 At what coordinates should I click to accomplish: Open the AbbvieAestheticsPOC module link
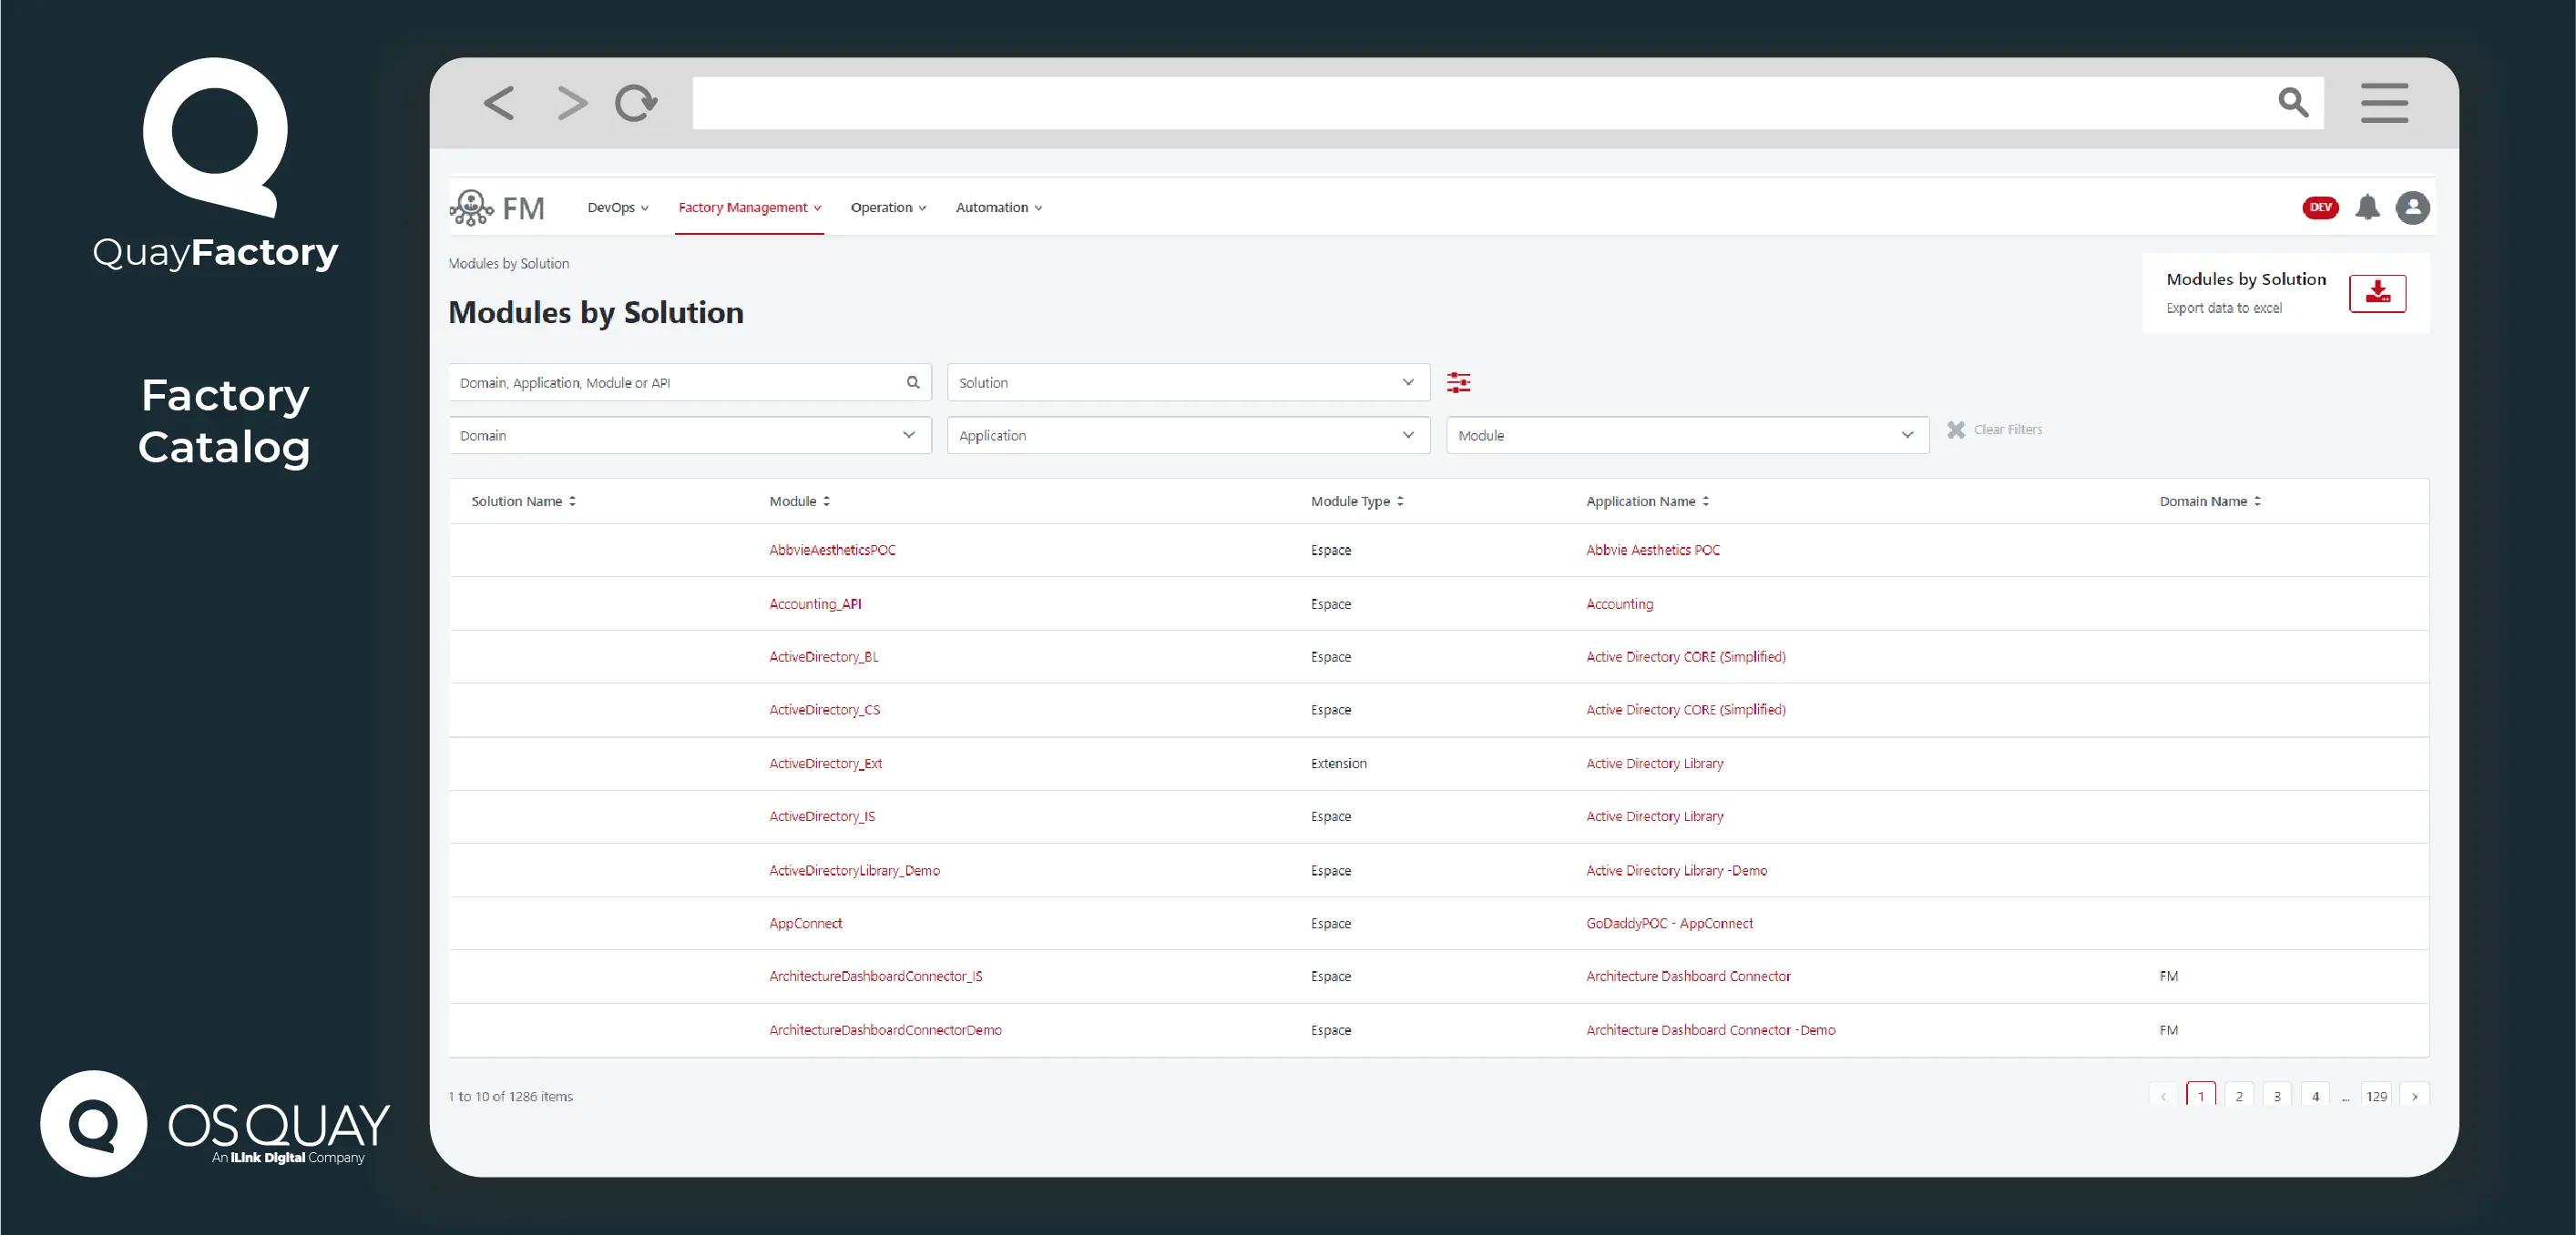832,550
